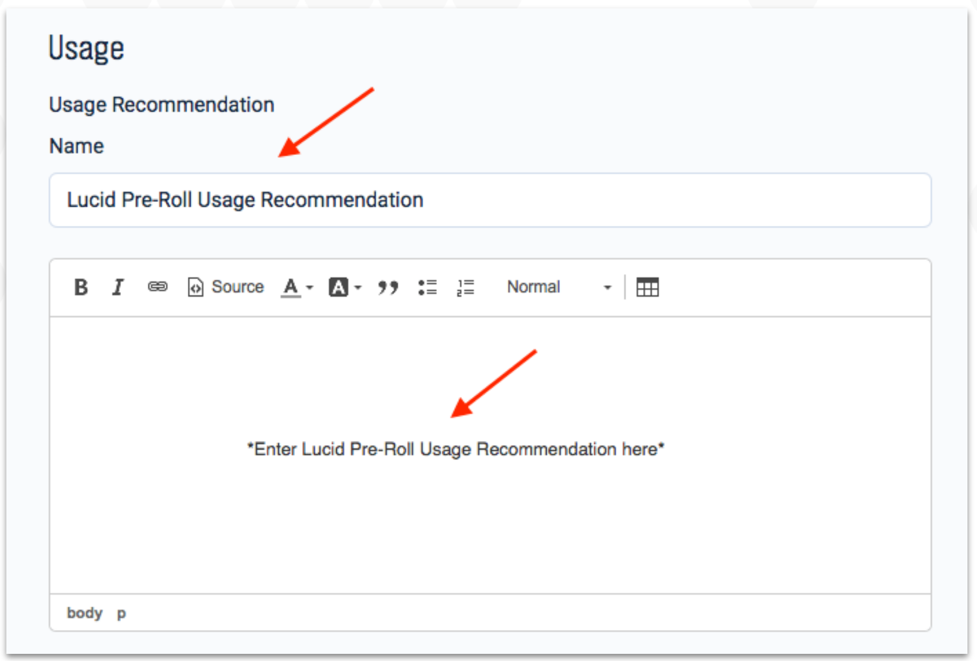Image resolution: width=977 pixels, height=661 pixels.
Task: Click the background color A icon
Action: coord(338,287)
